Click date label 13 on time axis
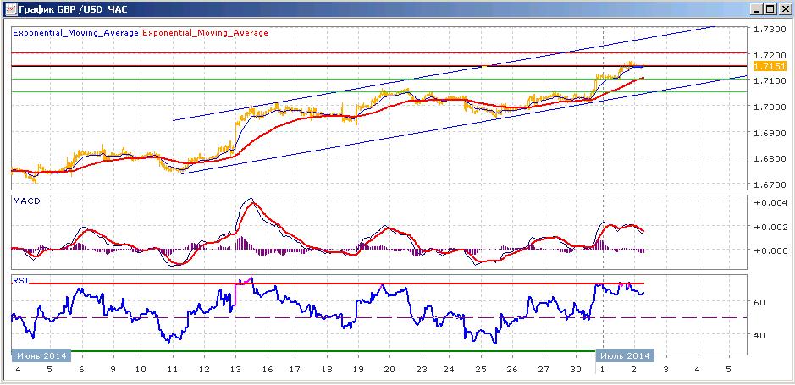This screenshot has width=795, height=385. tap(235, 369)
